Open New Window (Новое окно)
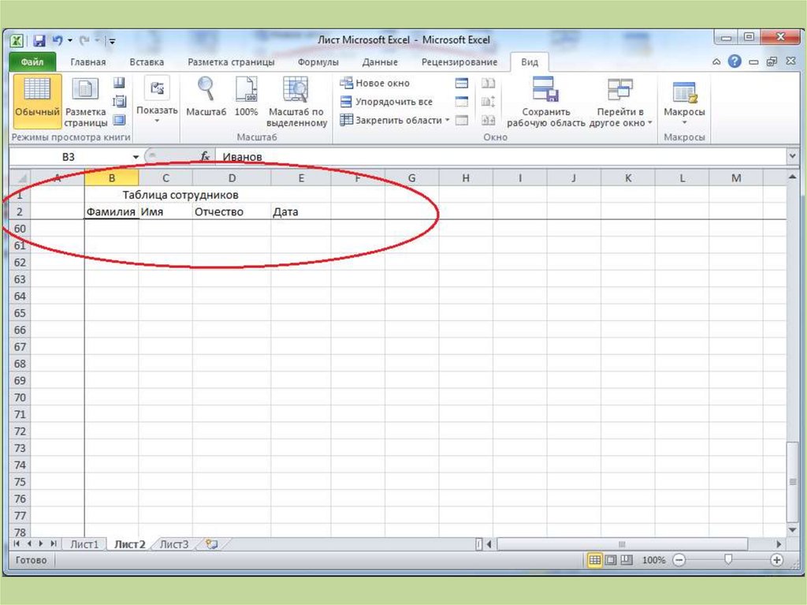Image resolution: width=807 pixels, height=605 pixels. 374,83
